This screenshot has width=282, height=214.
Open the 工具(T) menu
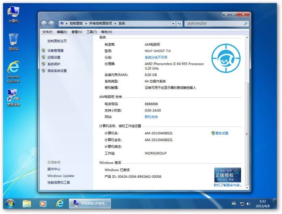coord(91,32)
